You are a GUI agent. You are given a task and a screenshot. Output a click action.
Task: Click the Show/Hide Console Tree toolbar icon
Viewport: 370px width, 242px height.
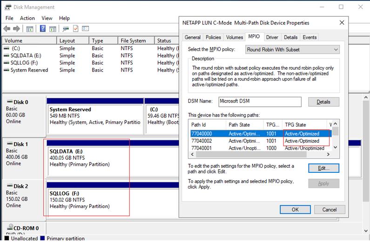pyautogui.click(x=29, y=29)
